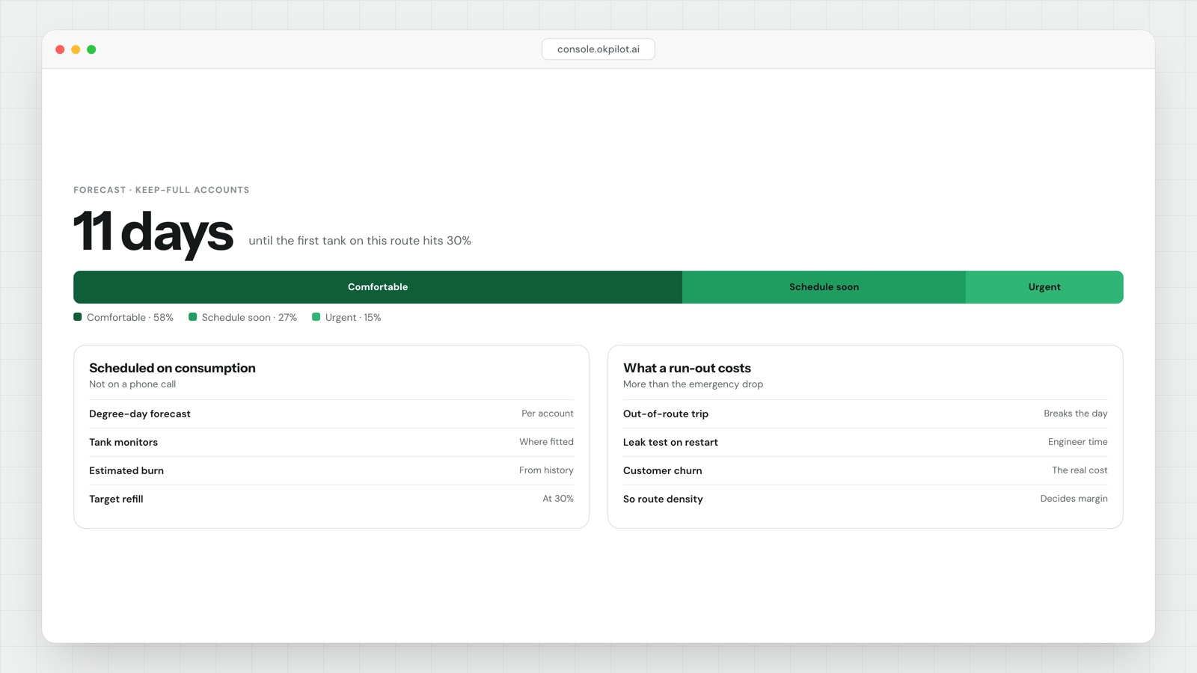Screen dimensions: 1197x673
Task: Click the 'Where fitted' value
Action: coord(547,442)
